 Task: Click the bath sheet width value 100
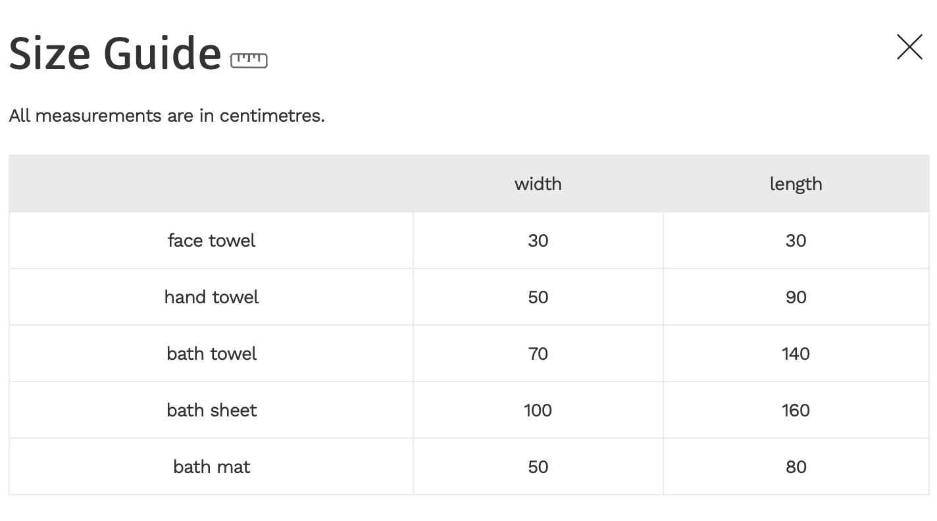[538, 410]
